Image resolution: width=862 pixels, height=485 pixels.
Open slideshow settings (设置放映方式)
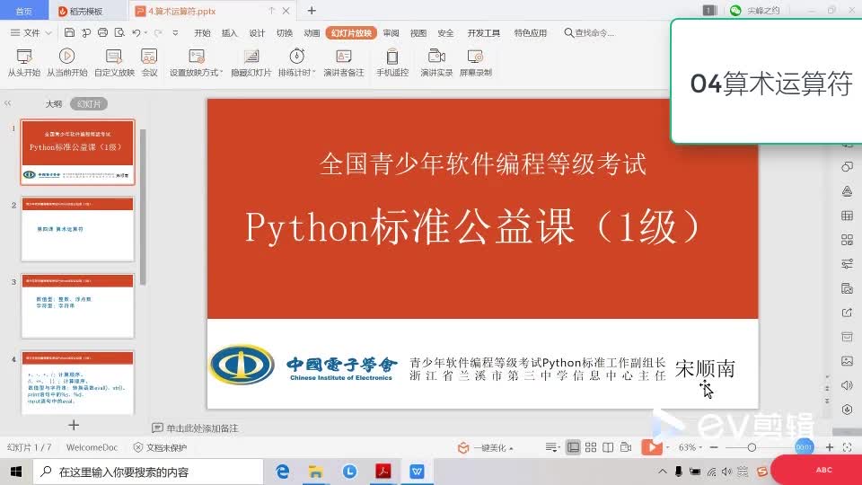point(196,62)
